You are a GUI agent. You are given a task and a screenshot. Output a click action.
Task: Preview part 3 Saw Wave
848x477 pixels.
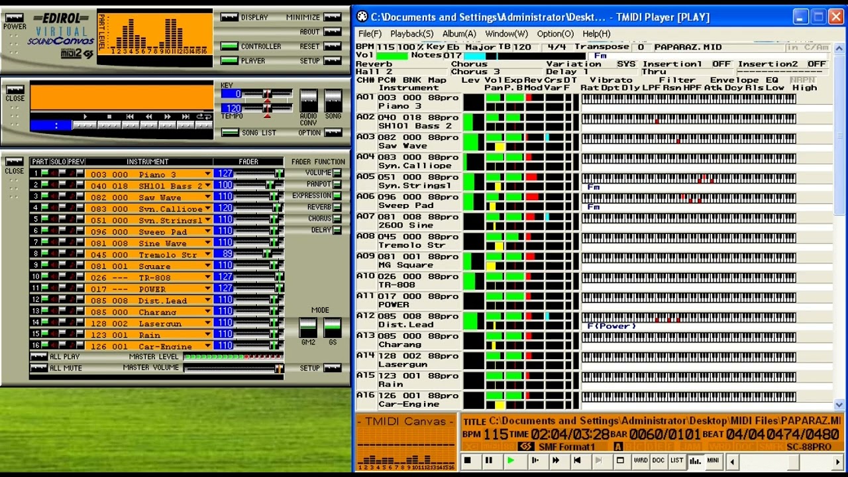(79, 197)
